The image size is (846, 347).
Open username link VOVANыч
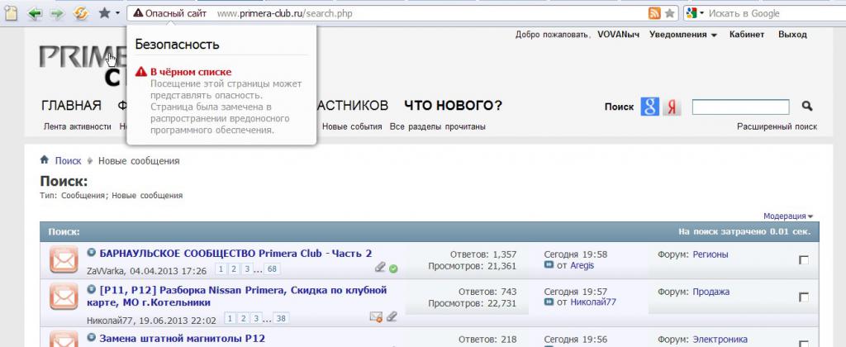[618, 35]
